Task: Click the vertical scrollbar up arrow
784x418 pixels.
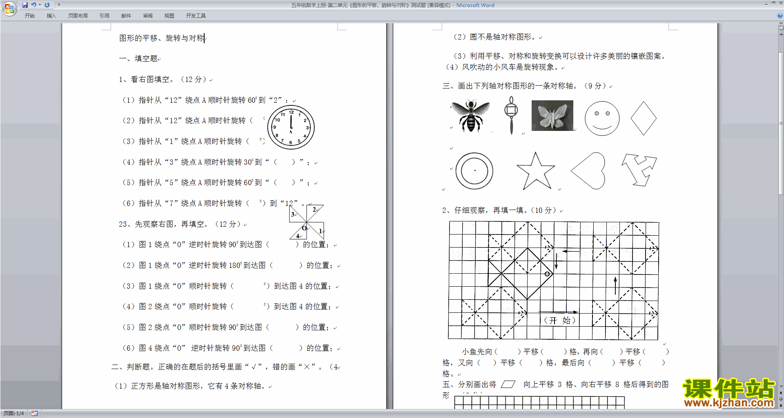Action: coord(781,34)
